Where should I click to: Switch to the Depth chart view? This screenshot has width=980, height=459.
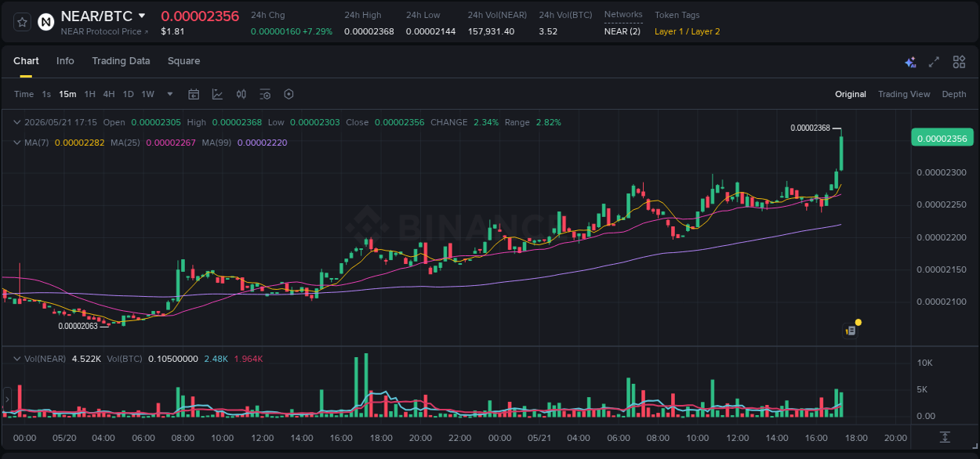click(954, 94)
